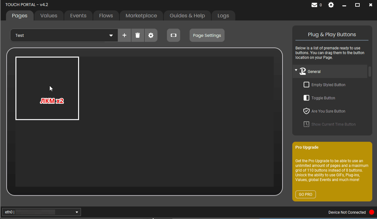377x219 pixels.
Task: Click the Are You Sure Button label
Action: click(328, 111)
